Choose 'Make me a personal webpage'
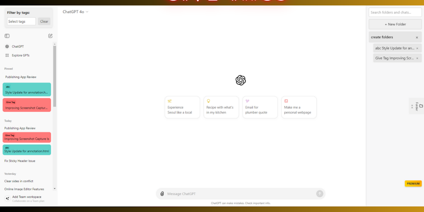 (299, 107)
